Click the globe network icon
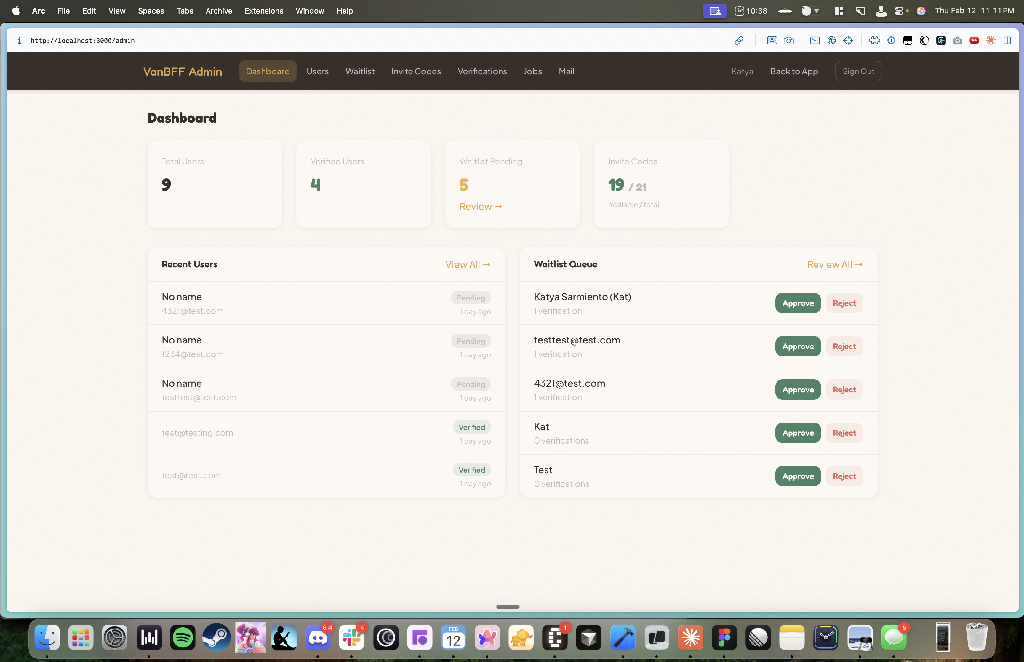Viewport: 1024px width, 662px height. click(831, 40)
